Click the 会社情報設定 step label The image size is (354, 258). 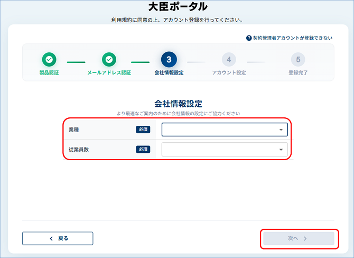pos(169,72)
